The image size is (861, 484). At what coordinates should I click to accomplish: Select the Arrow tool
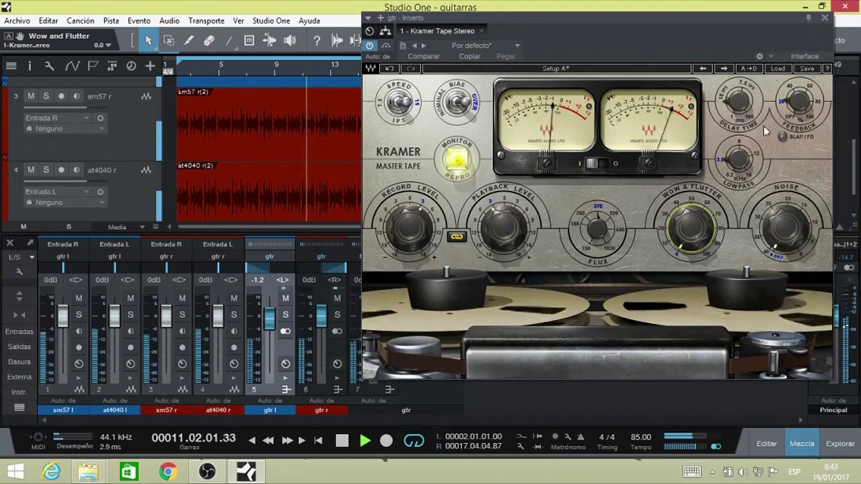click(x=149, y=41)
